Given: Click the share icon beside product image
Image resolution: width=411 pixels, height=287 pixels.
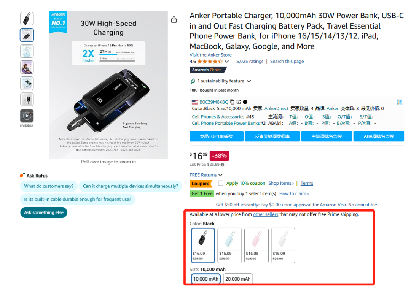Looking at the screenshot, I should 174,19.
